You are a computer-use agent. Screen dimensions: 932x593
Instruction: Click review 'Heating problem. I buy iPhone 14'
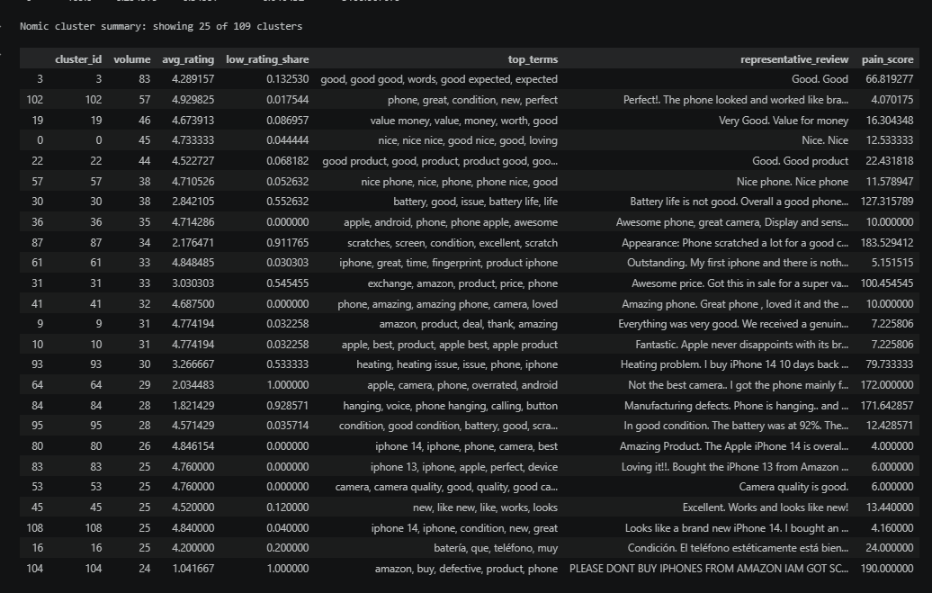coord(734,364)
